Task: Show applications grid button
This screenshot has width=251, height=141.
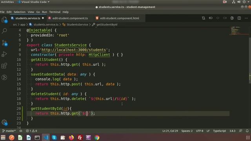Action: (248, 137)
